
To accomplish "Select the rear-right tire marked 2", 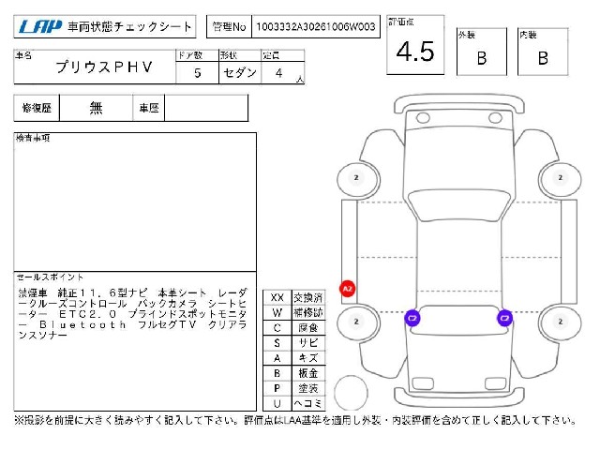I will tap(560, 322).
